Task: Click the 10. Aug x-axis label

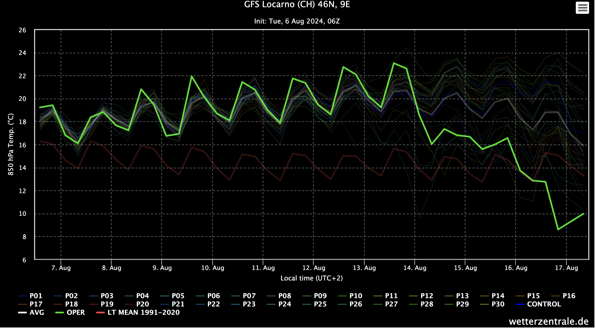Action: coord(213,268)
